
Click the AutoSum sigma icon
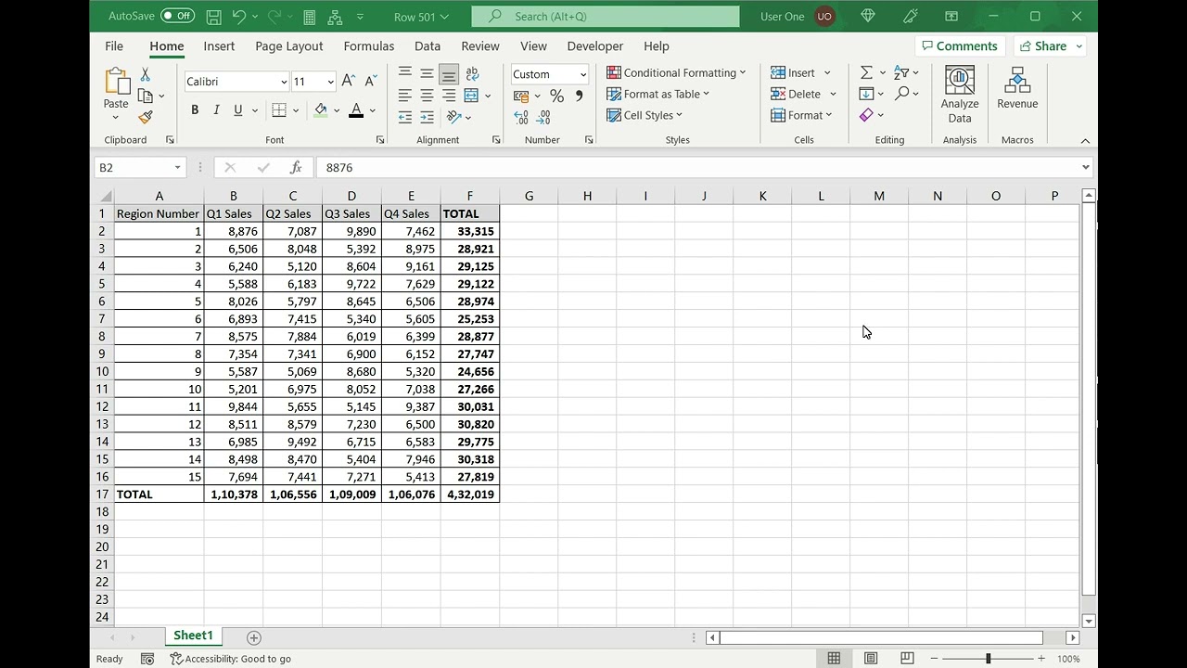[x=866, y=72]
